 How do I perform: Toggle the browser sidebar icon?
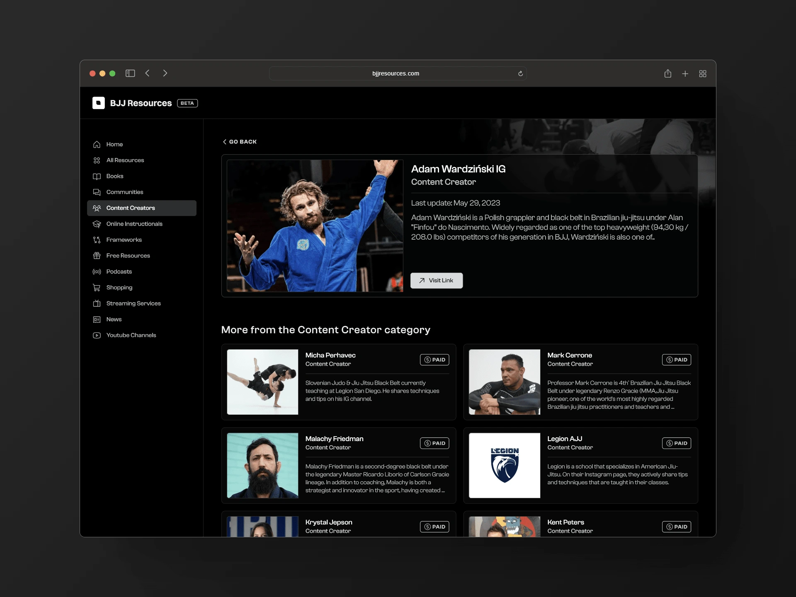(130, 73)
